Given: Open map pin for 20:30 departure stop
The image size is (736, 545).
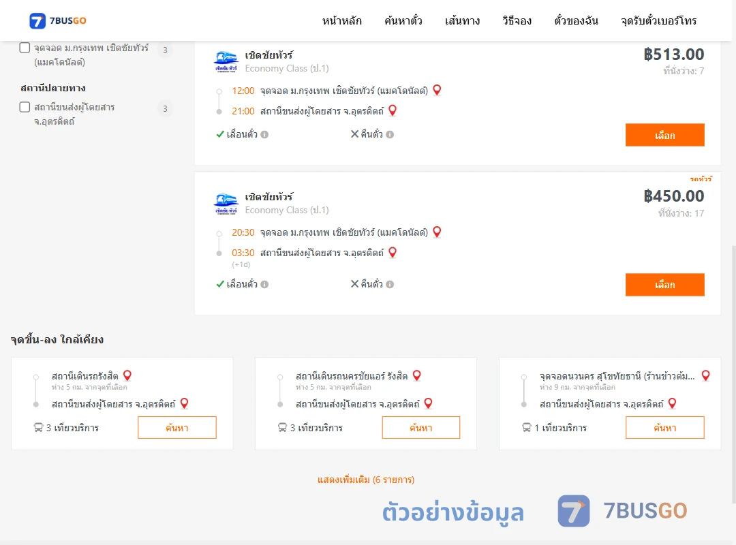Looking at the screenshot, I should coord(437,232).
